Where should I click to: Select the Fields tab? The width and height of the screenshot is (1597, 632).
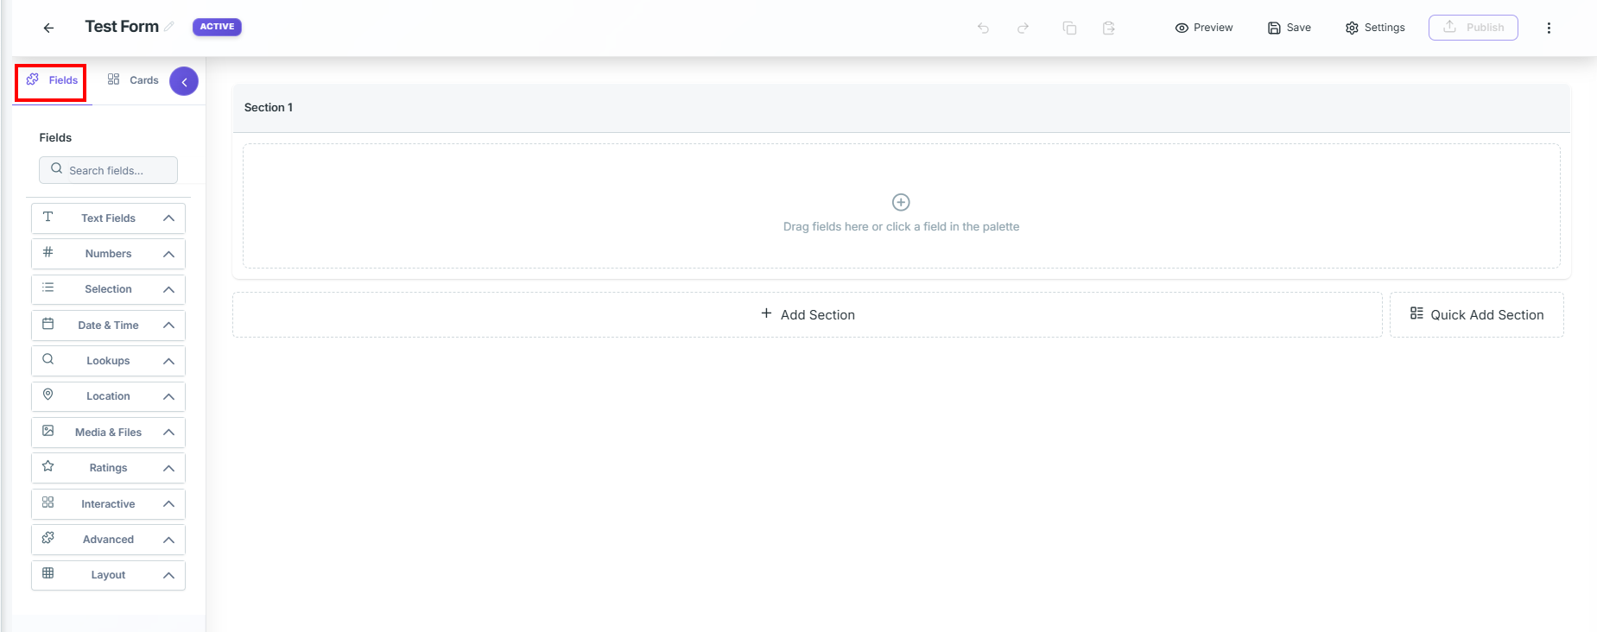[x=52, y=80]
